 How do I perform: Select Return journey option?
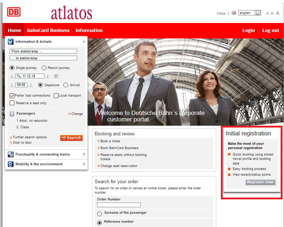(44, 68)
